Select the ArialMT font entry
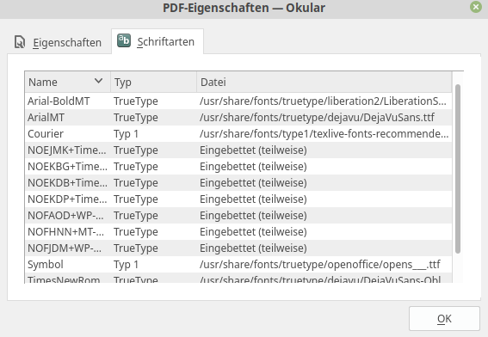Image resolution: width=488 pixels, height=337 pixels. coord(238,118)
